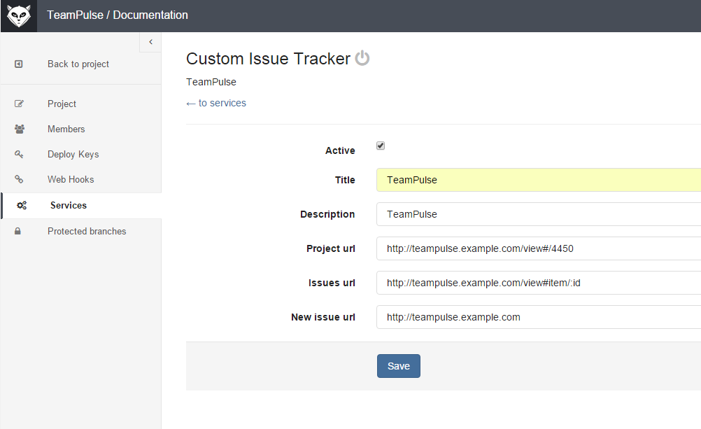
Task: Click the Web Hooks link icon
Action: [x=19, y=179]
